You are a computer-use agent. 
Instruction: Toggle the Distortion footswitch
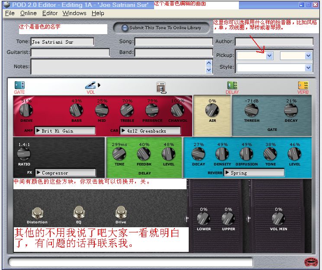[37, 213]
